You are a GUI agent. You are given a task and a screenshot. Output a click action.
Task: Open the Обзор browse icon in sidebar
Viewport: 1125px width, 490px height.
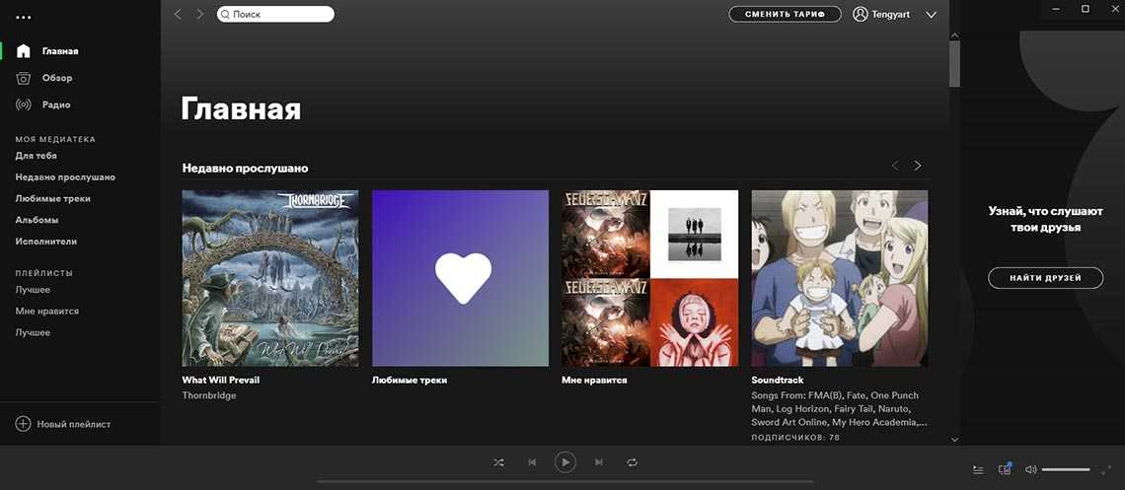[24, 78]
